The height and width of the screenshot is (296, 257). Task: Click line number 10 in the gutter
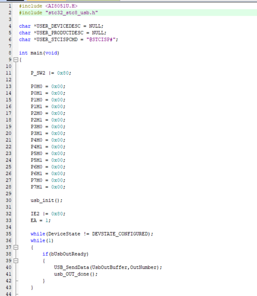click(8, 66)
